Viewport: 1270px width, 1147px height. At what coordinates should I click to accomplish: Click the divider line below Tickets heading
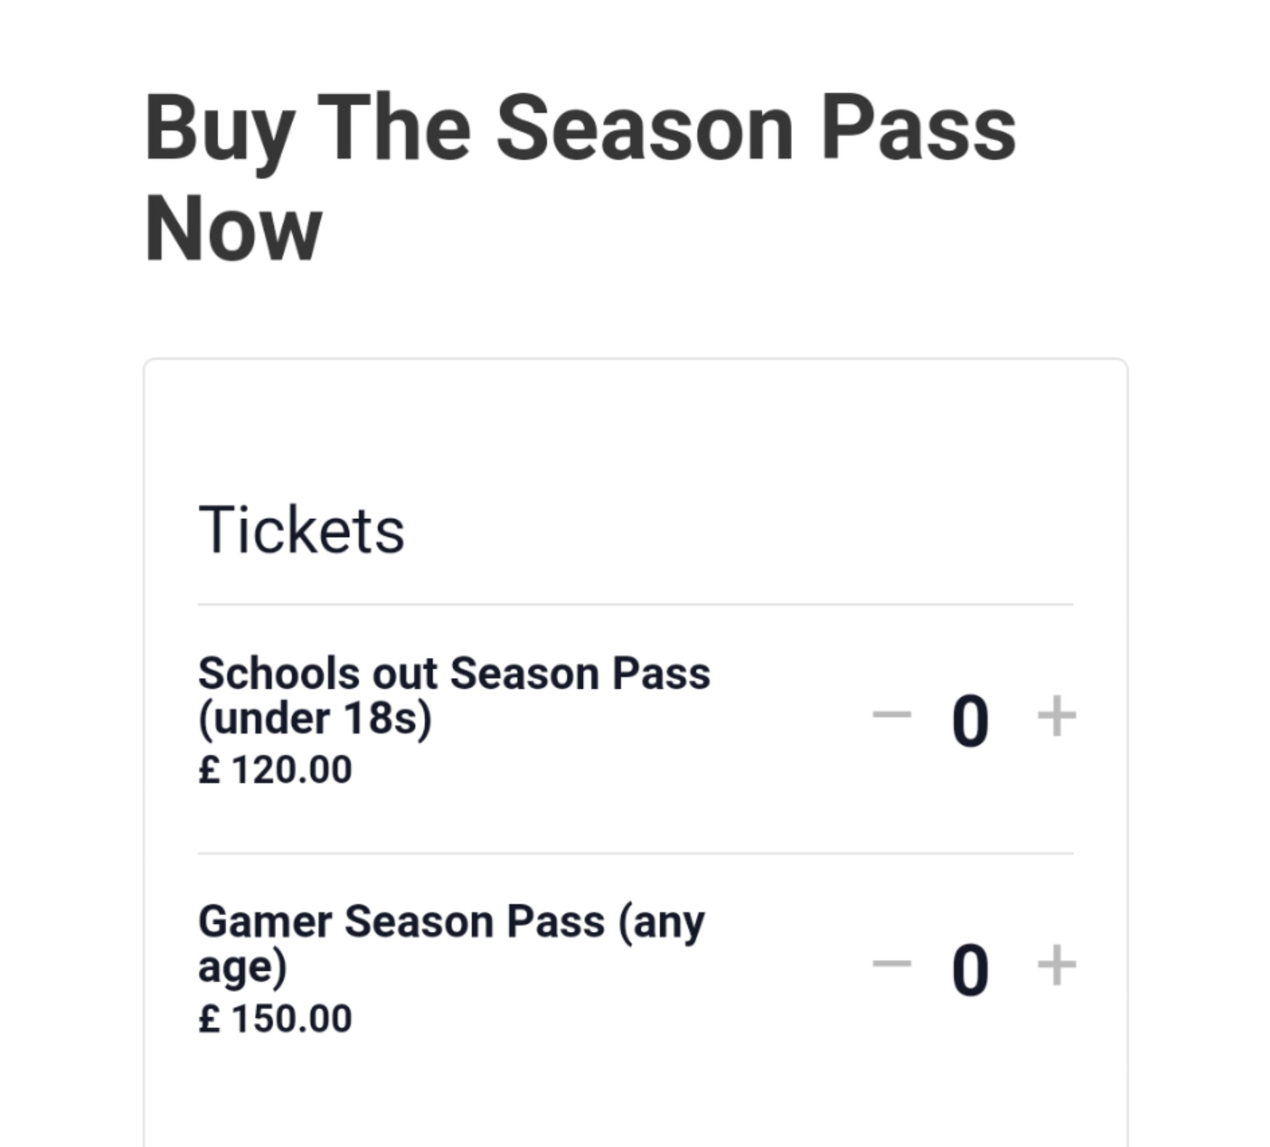click(635, 604)
